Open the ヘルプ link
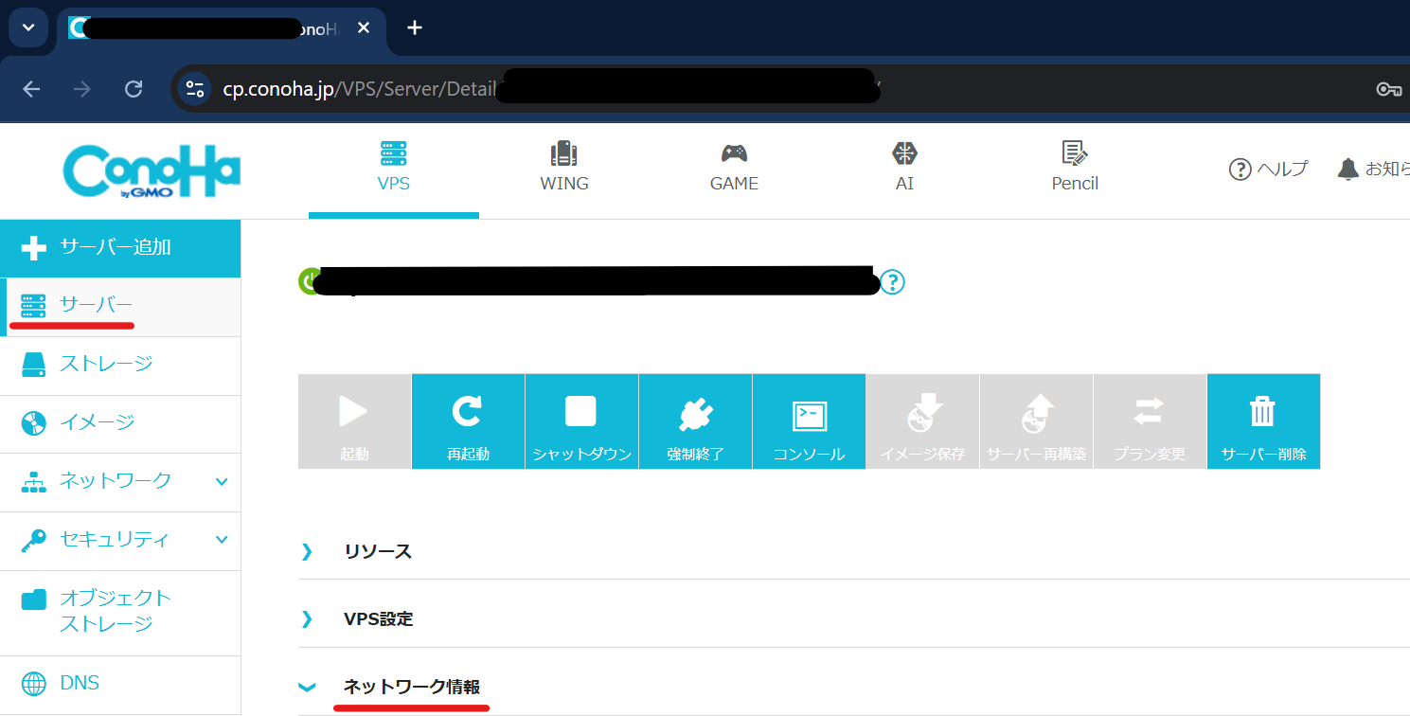The height and width of the screenshot is (716, 1410). pos(1268,170)
